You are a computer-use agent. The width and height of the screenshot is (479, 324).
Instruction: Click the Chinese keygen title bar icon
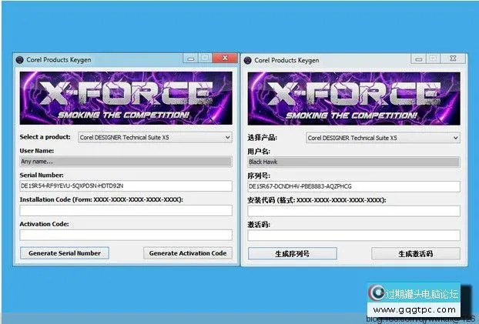click(248, 61)
